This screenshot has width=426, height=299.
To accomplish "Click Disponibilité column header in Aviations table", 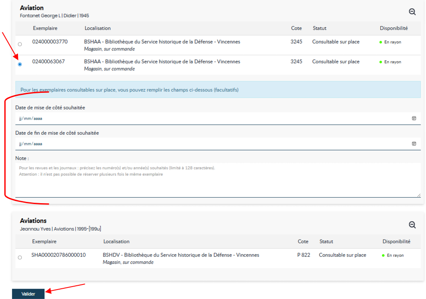I will (x=396, y=241).
